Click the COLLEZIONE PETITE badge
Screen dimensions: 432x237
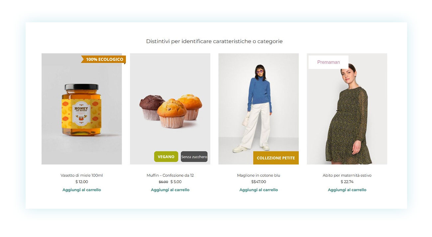coord(276,158)
